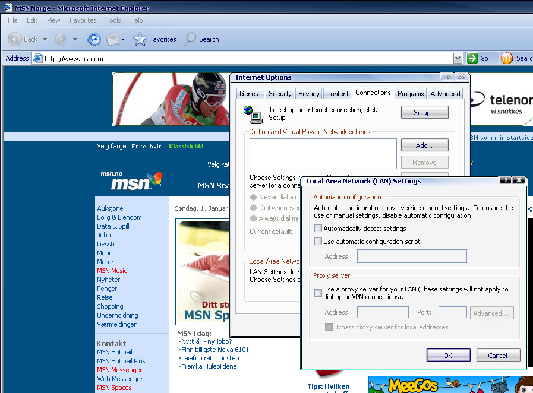Switch to the Programs tab
The width and height of the screenshot is (533, 393).
(x=411, y=94)
